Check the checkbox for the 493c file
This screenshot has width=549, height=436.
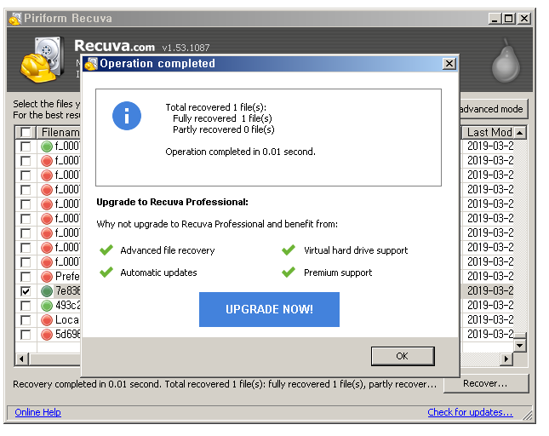pos(26,306)
